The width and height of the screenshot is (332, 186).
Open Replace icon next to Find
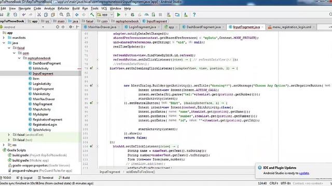click(x=68, y=14)
